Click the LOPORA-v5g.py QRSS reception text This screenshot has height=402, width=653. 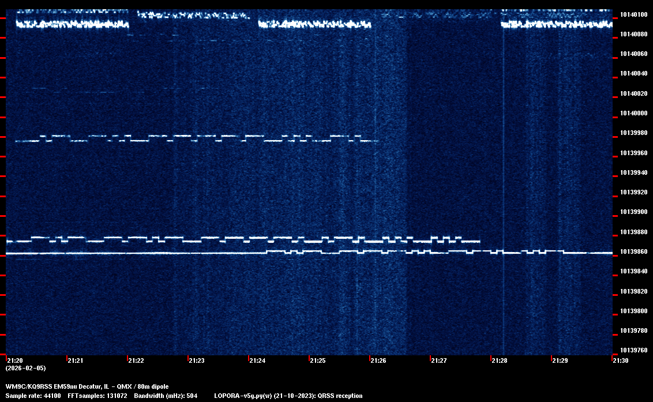point(288,396)
